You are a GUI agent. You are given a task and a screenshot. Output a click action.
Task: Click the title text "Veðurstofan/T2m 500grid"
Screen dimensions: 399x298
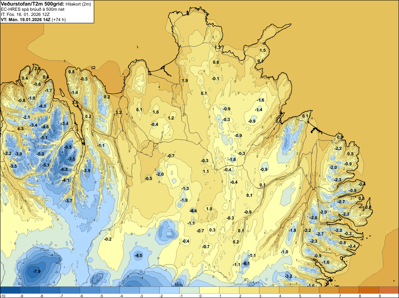coord(33,4)
